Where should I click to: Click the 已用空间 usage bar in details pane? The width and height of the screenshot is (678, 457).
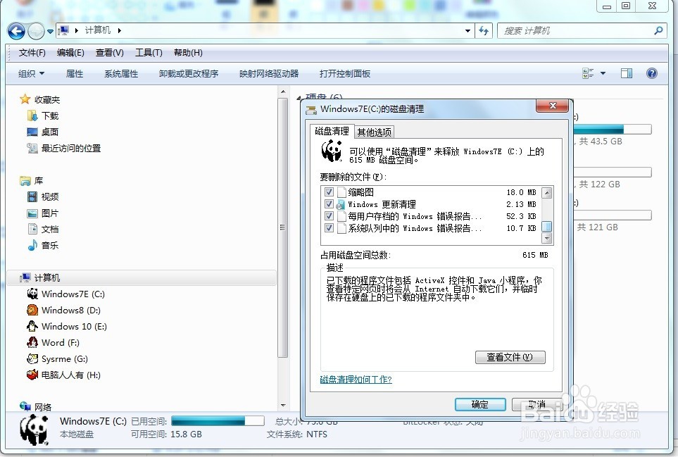pos(218,421)
